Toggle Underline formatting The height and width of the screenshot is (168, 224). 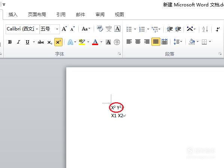coord(27,42)
